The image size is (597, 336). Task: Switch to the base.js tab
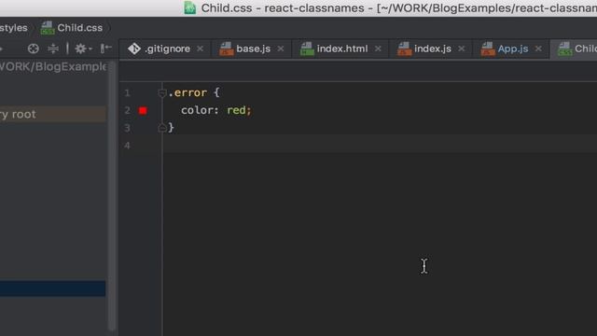point(253,49)
